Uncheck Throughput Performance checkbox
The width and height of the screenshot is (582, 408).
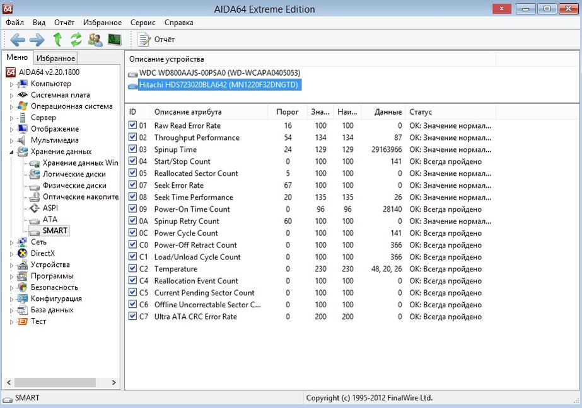point(132,137)
